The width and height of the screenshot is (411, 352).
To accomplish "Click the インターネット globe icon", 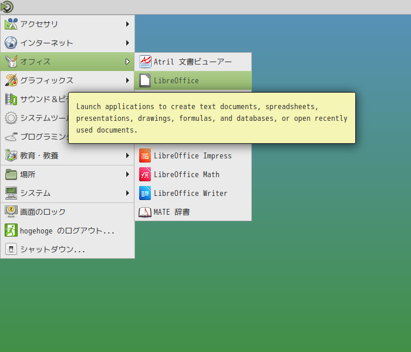I will pyautogui.click(x=11, y=43).
